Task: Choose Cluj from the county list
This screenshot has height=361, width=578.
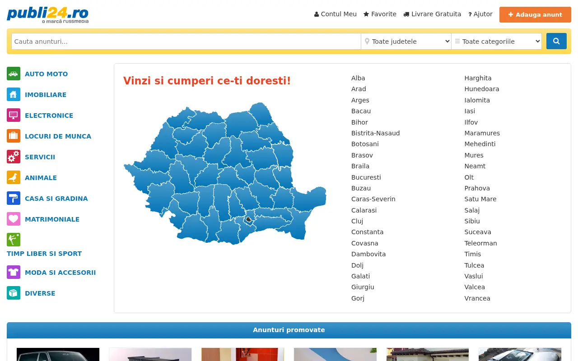Action: (x=357, y=221)
